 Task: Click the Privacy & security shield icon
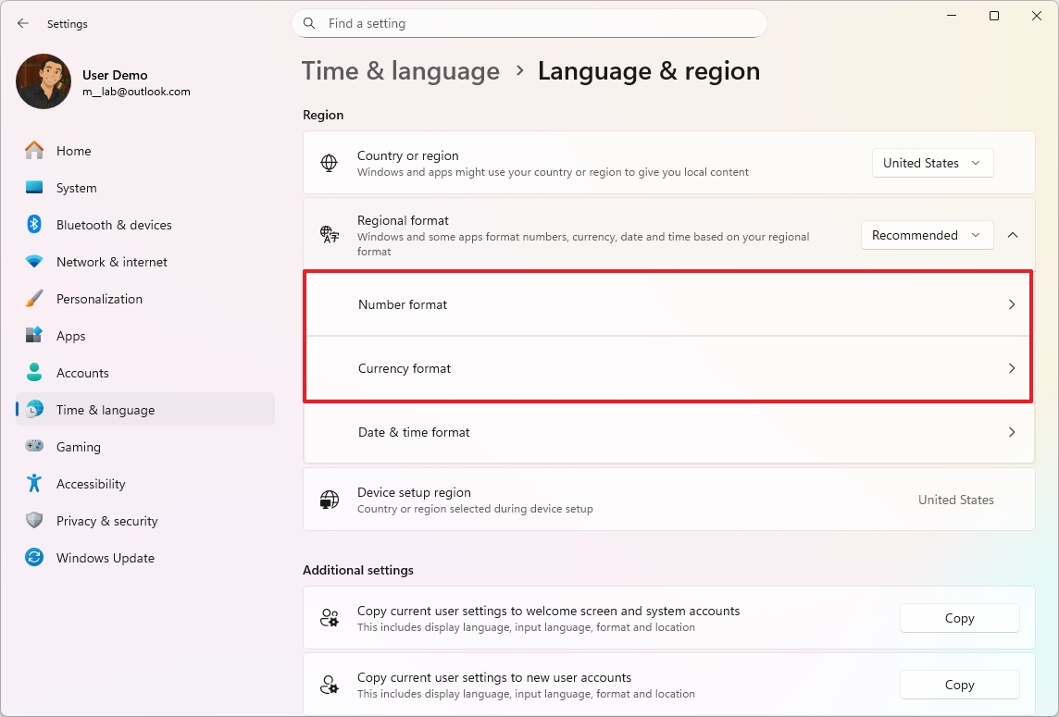(x=34, y=521)
